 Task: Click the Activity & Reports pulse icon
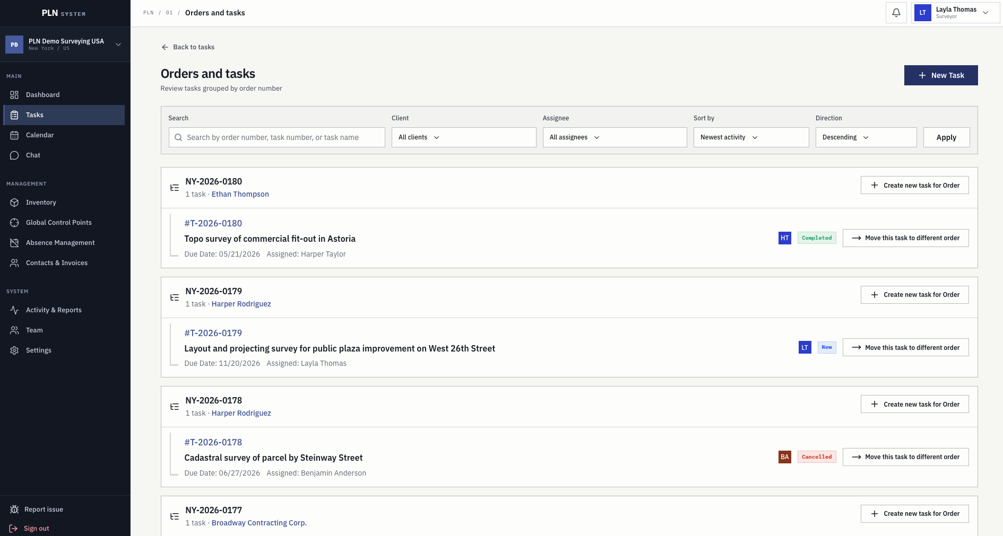click(x=14, y=310)
